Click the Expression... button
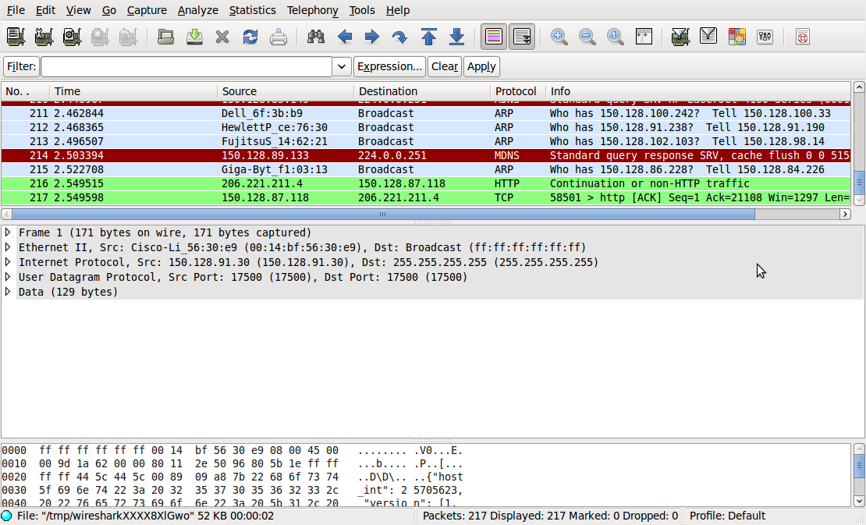Screen dimensions: 866x525 pos(389,67)
